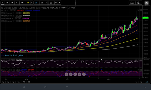
Task: Zoom out chart with minus button
Action: click(x=71, y=74)
